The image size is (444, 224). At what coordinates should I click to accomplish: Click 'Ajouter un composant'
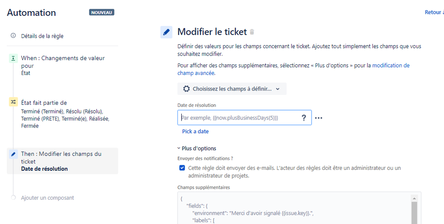47,198
